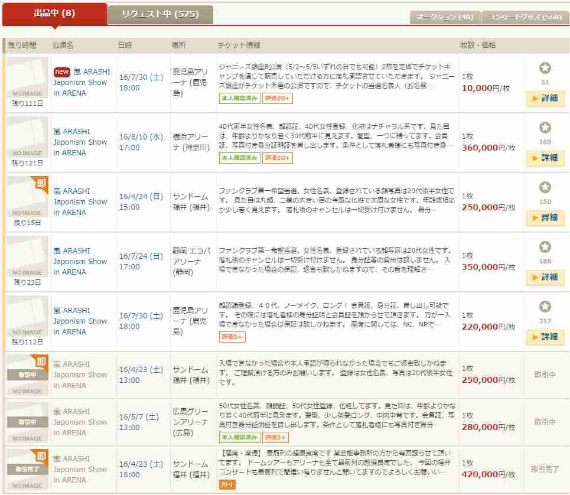Open the new ARASHI Japonism listing title link

tap(82, 83)
